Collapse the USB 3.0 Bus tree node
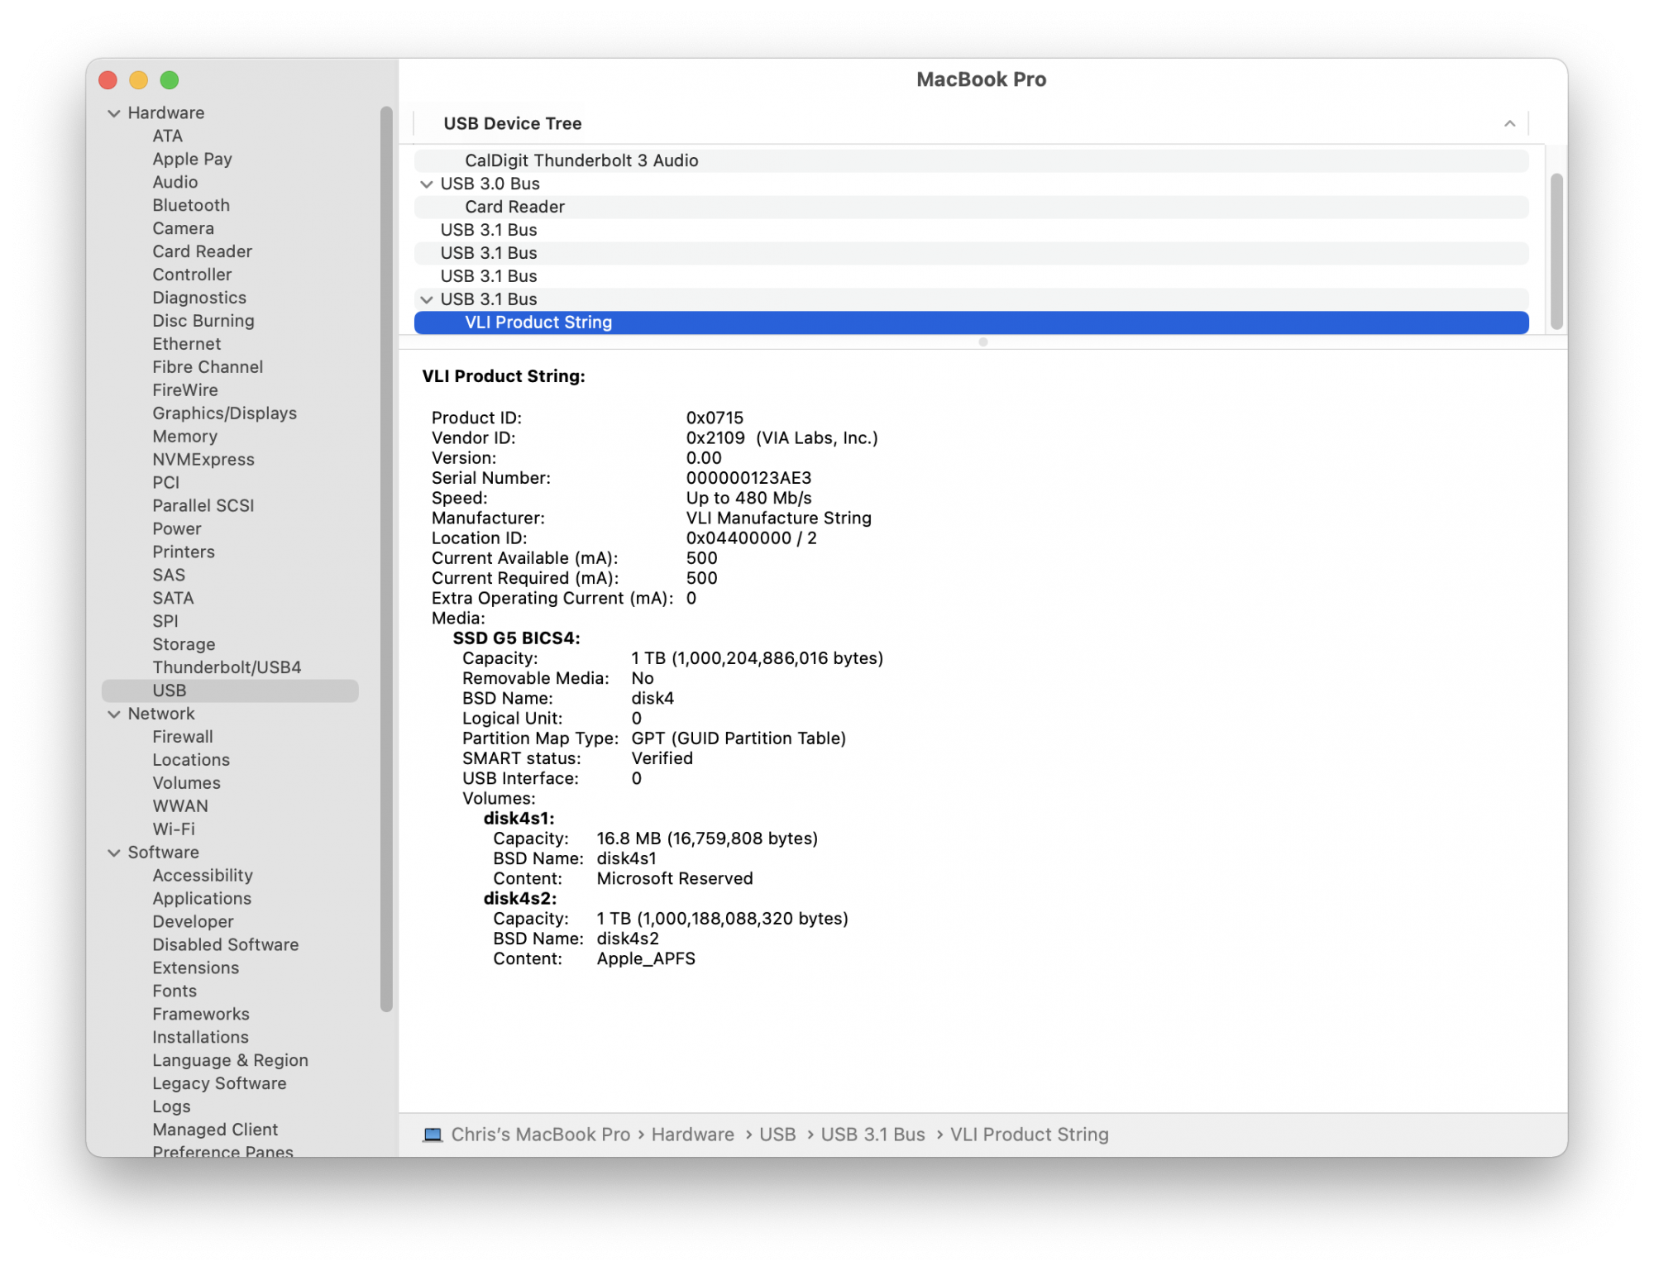This screenshot has height=1271, width=1654. 427,184
